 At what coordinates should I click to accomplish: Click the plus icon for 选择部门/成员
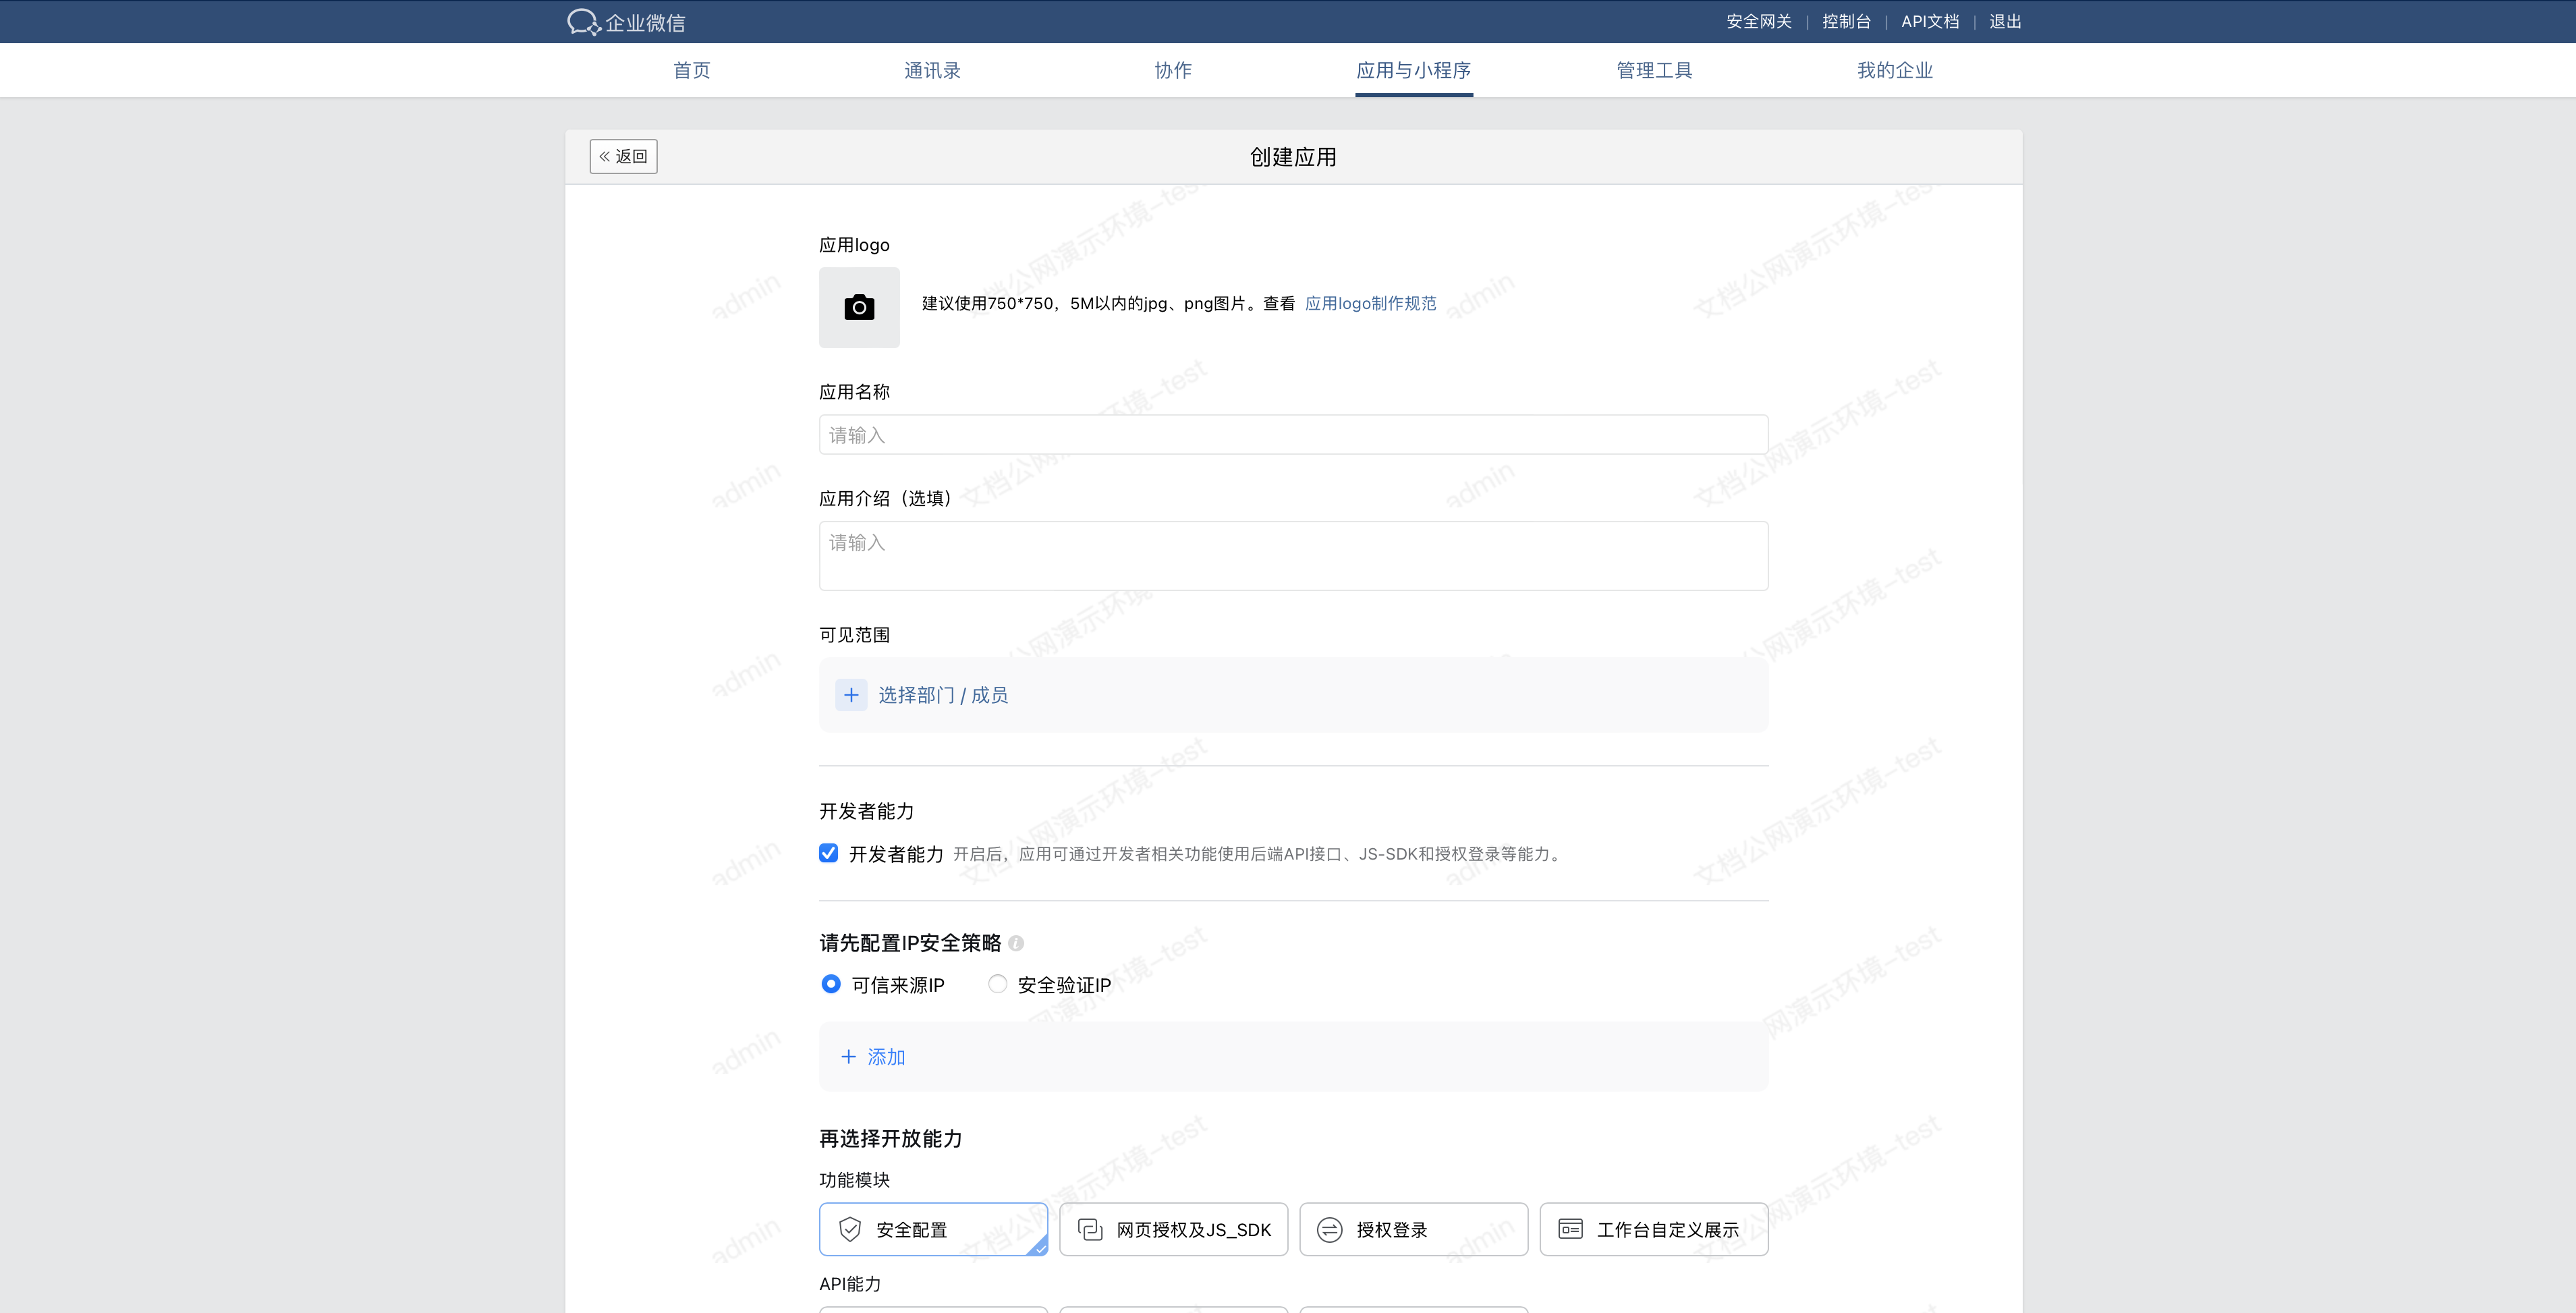click(851, 695)
